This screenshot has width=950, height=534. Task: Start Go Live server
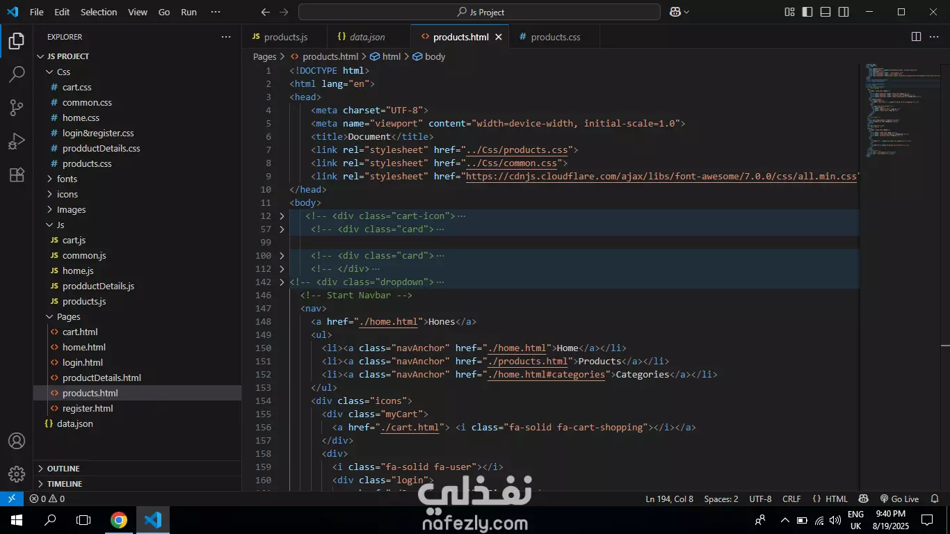pyautogui.click(x=899, y=499)
